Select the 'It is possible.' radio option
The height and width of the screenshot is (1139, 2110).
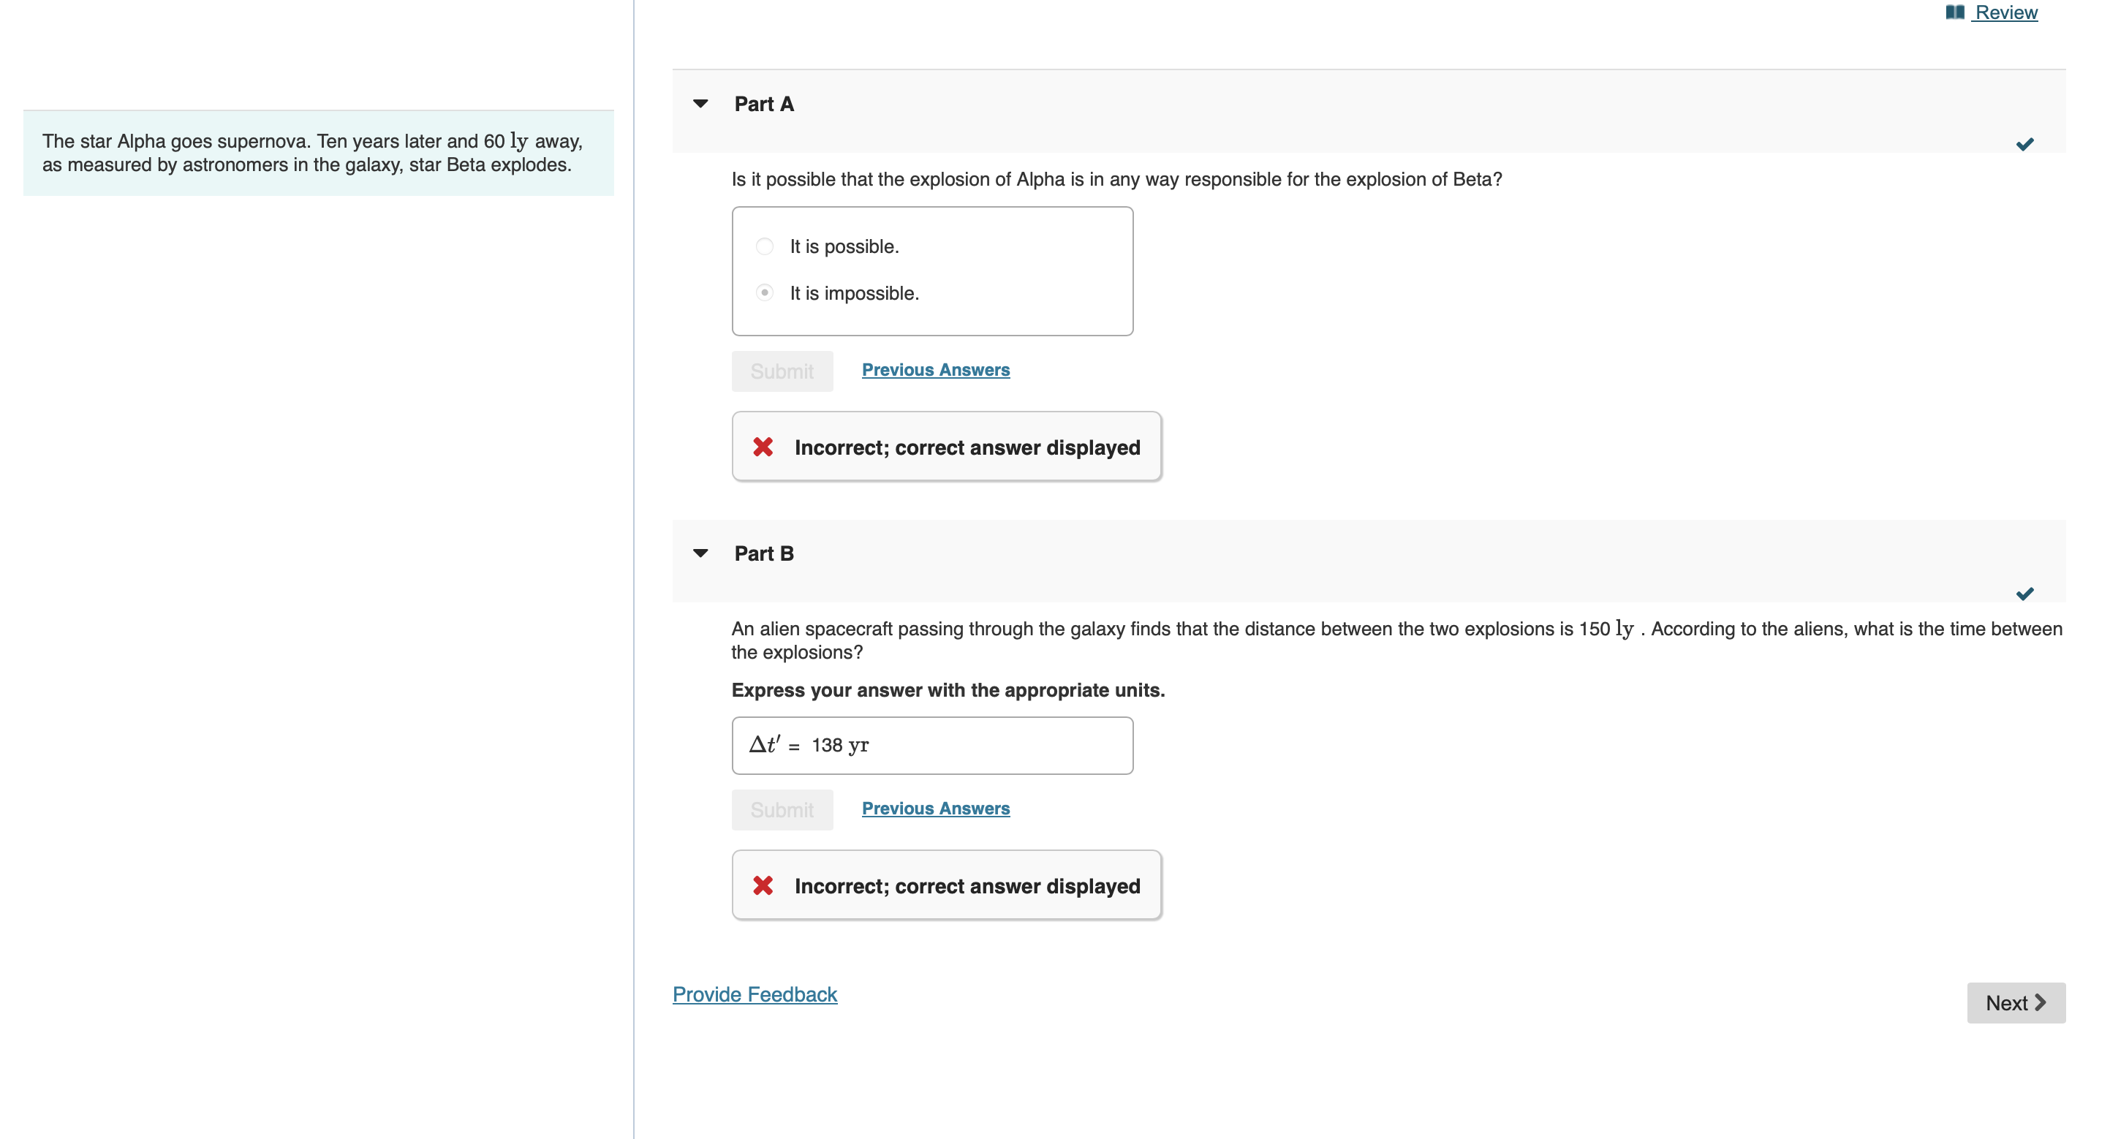[764, 246]
